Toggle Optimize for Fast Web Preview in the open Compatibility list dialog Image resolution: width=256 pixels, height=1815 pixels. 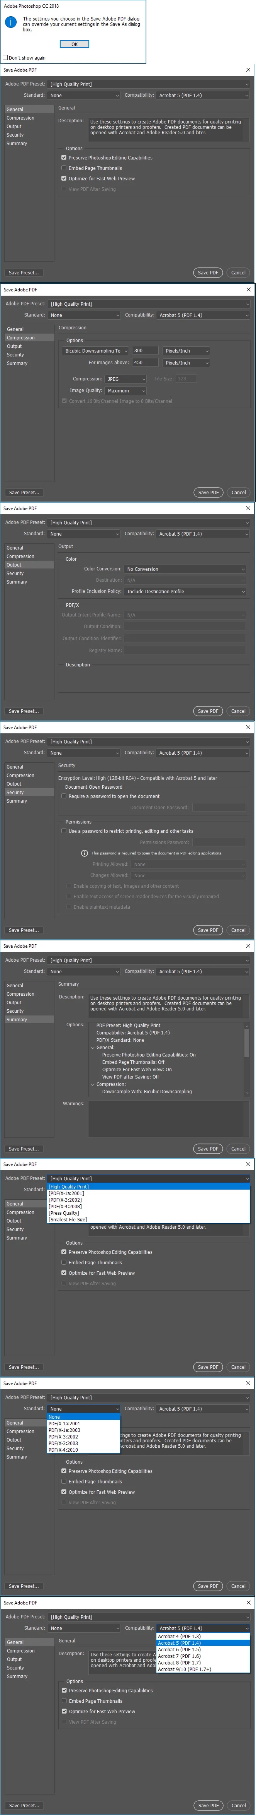64,1711
